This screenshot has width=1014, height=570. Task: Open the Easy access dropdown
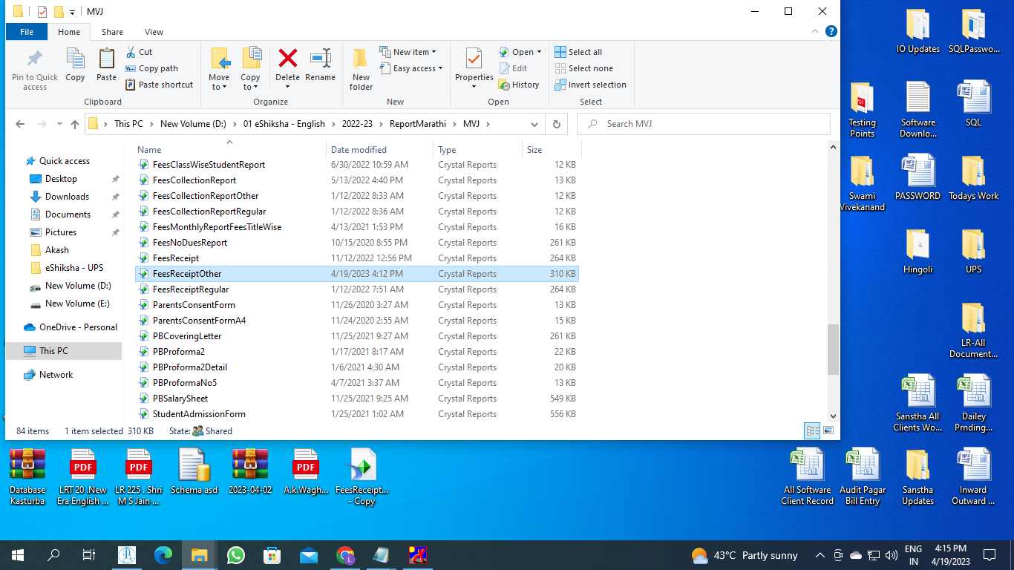(x=410, y=68)
